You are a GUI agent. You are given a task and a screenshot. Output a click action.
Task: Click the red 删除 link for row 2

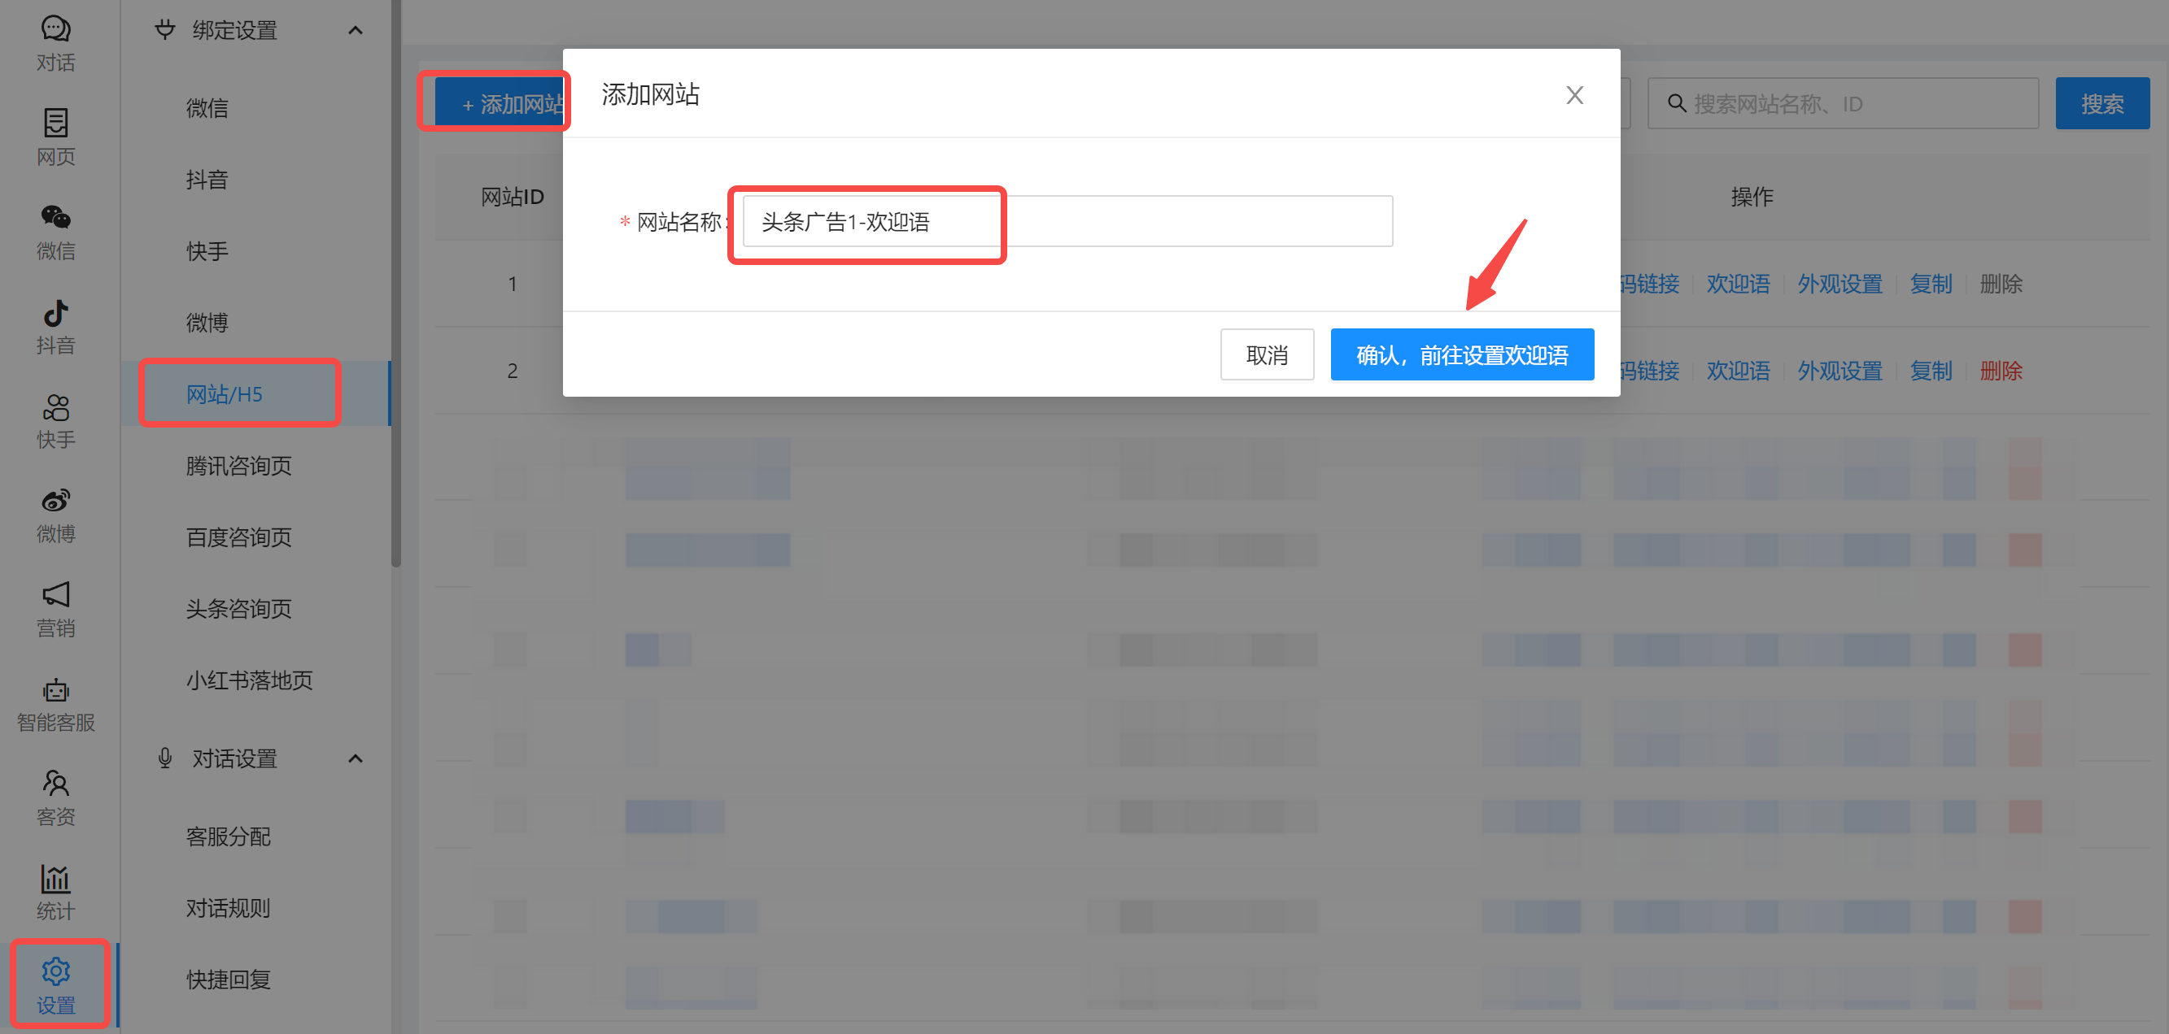point(2001,370)
